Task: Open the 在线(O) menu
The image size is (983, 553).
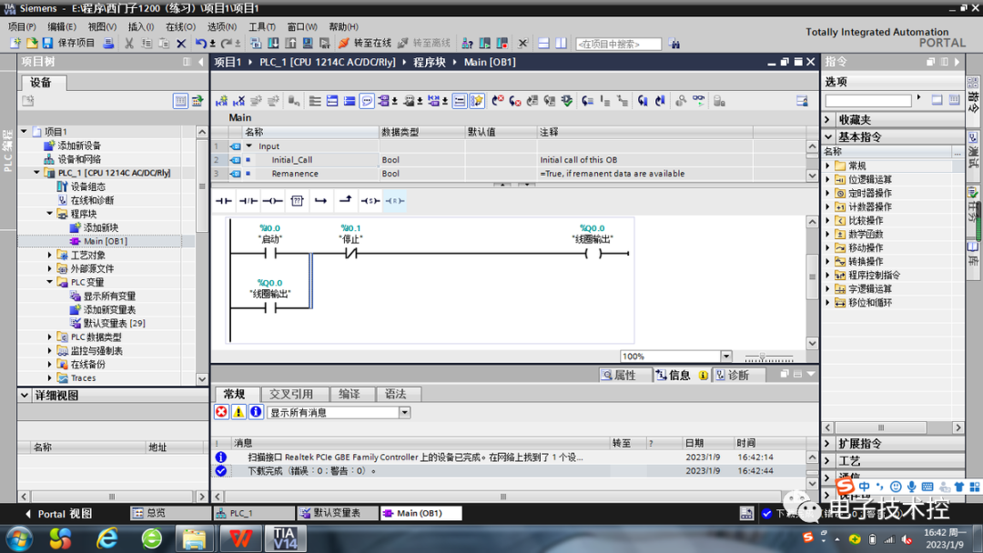Action: pos(180,27)
